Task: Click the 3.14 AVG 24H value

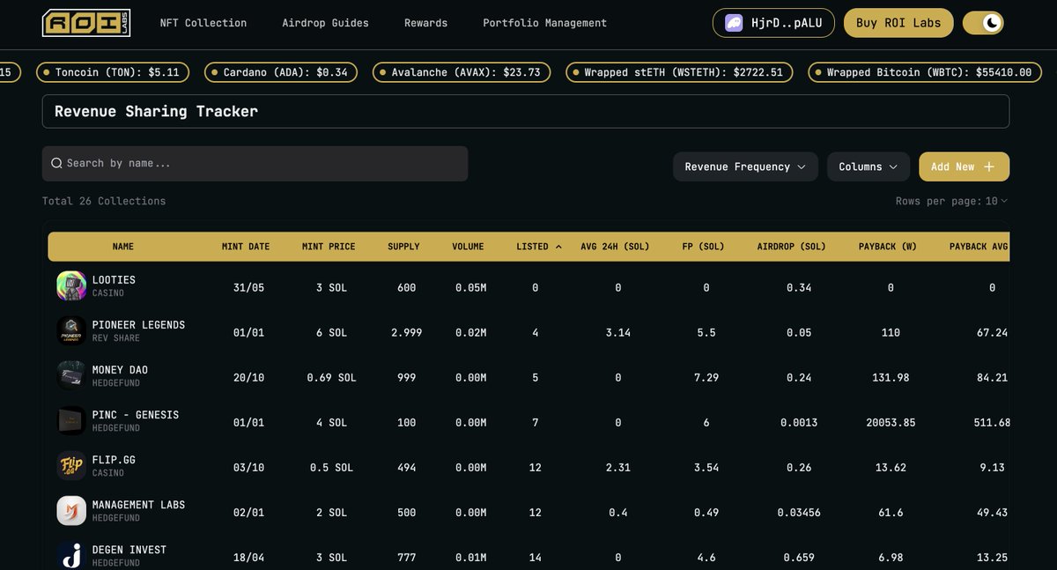Action: click(618, 333)
